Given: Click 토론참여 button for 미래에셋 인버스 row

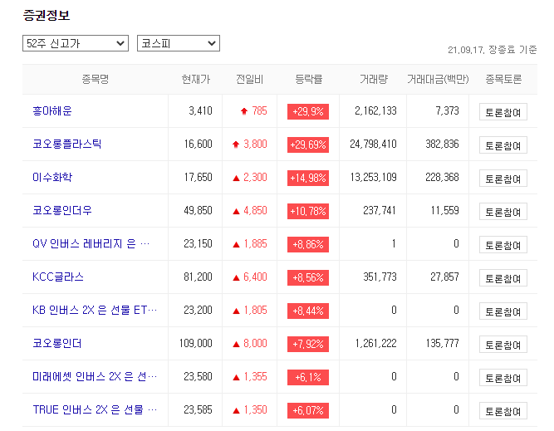Looking at the screenshot, I should (x=503, y=378).
